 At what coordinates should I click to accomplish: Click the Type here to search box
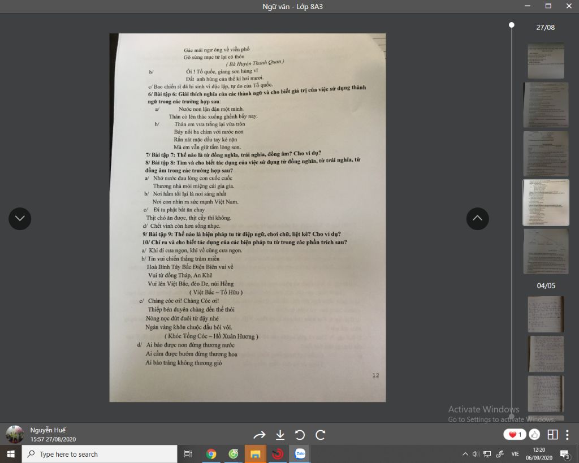pyautogui.click(x=100, y=454)
